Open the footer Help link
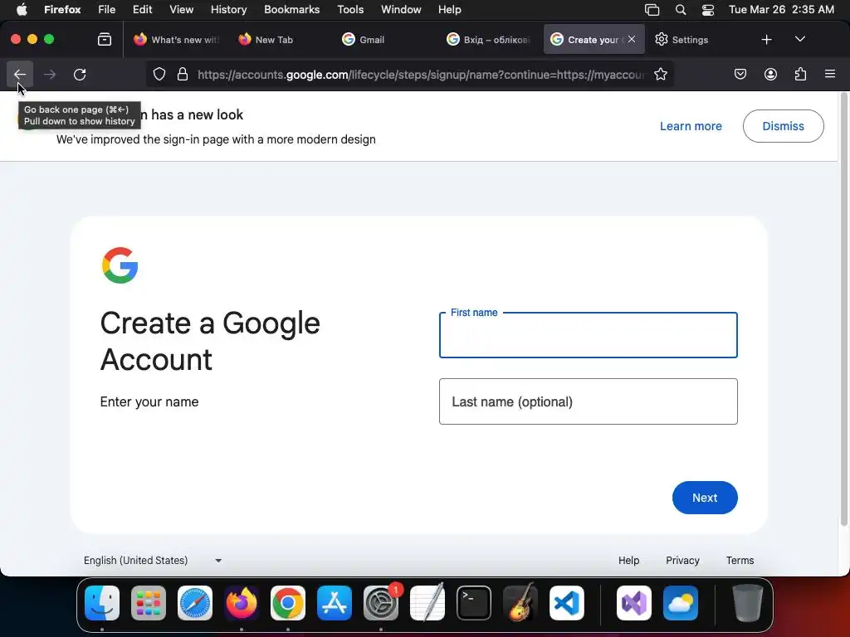 point(629,560)
